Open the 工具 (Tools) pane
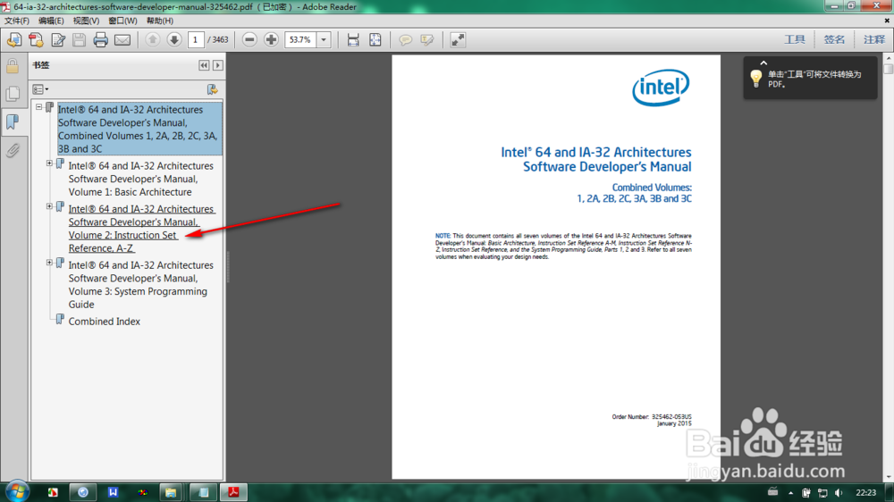Viewport: 894px width, 502px height. (x=794, y=39)
